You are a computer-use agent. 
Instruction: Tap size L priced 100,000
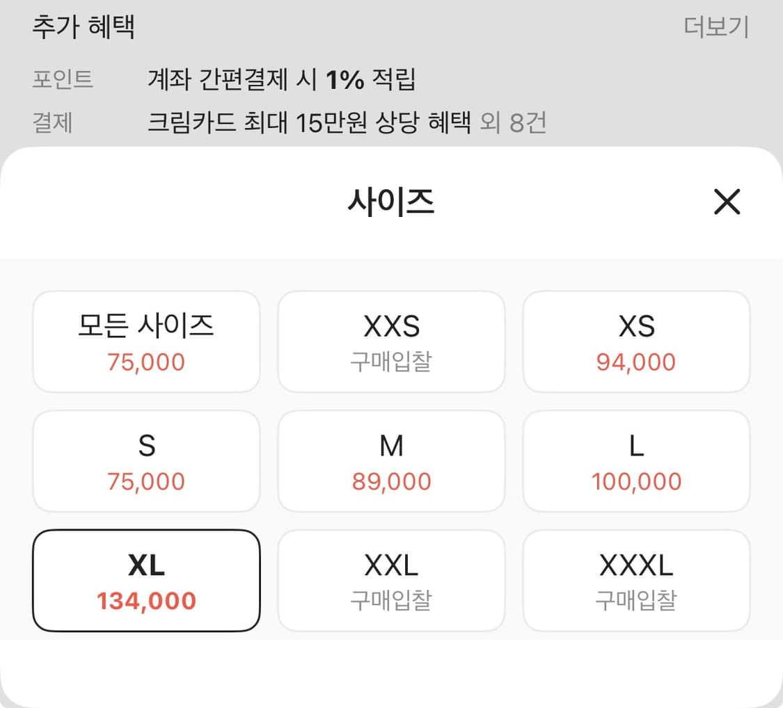(636, 461)
